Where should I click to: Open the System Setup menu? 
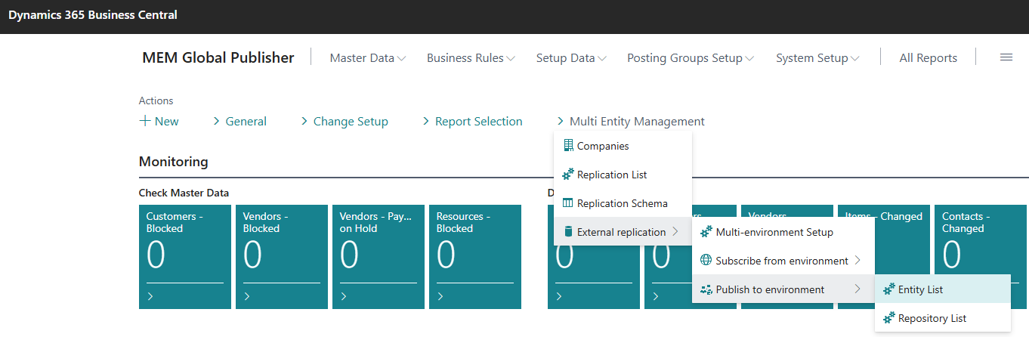tap(817, 58)
